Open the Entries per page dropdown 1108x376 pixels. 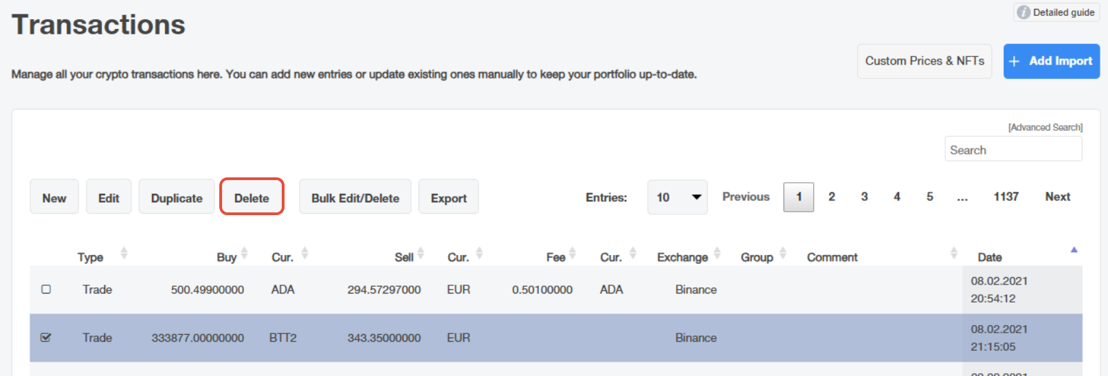tap(677, 197)
